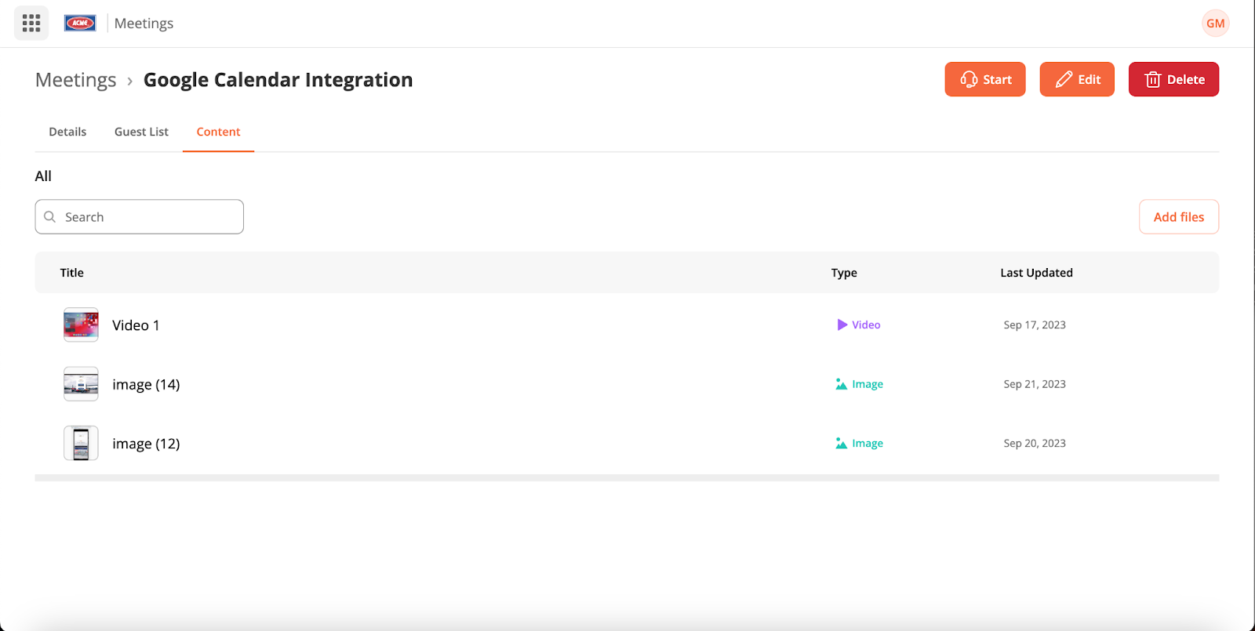Open the image (14) thumbnail

tap(81, 384)
